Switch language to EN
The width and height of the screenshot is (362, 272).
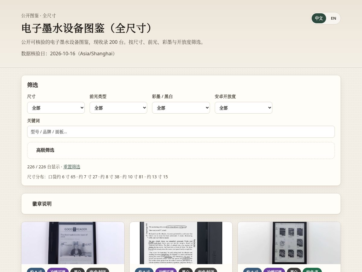pyautogui.click(x=333, y=18)
